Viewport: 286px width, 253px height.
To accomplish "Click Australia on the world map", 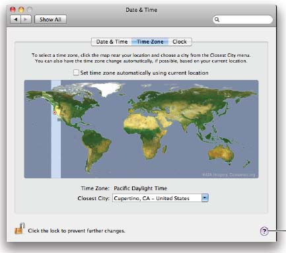I will point(221,153).
